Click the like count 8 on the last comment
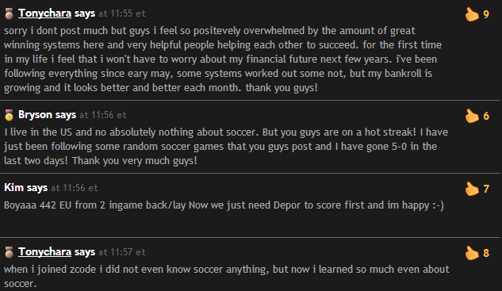The height and width of the screenshot is (291, 502). pos(486,253)
